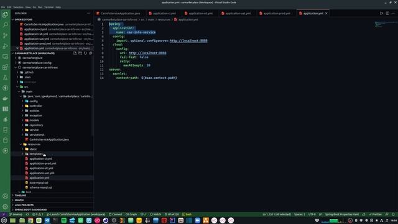Open application-ci.yml in file tree

point(40,159)
